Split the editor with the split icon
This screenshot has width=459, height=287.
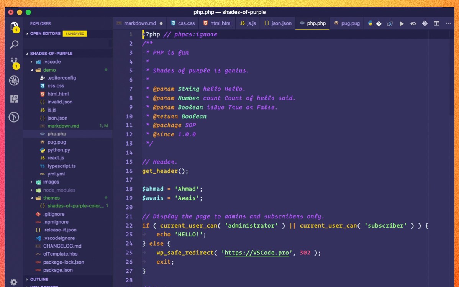pos(436,23)
